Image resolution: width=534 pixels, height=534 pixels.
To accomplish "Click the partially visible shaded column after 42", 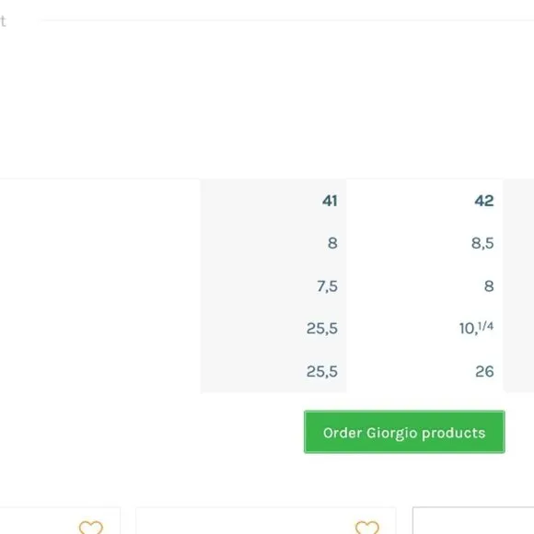I will tap(518, 285).
